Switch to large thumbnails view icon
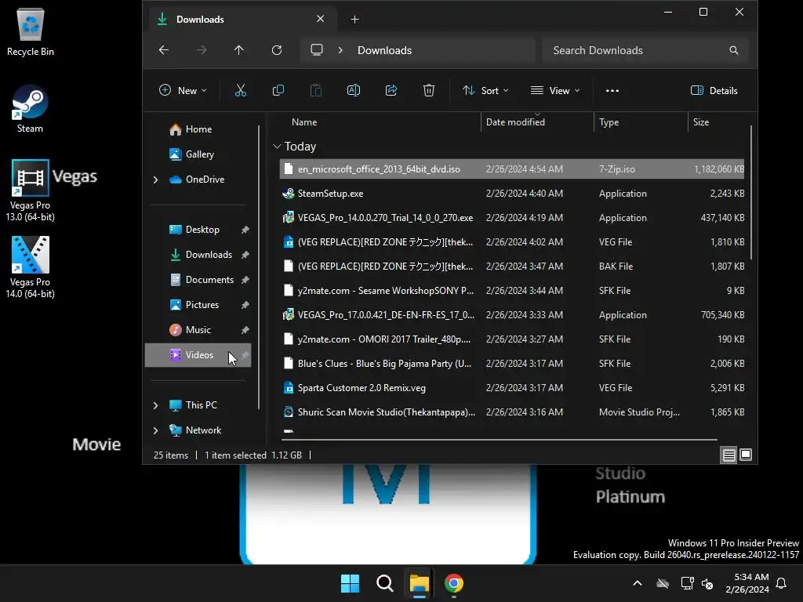This screenshot has width=803, height=602. tap(746, 455)
